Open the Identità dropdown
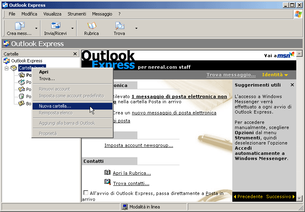 (x=275, y=75)
